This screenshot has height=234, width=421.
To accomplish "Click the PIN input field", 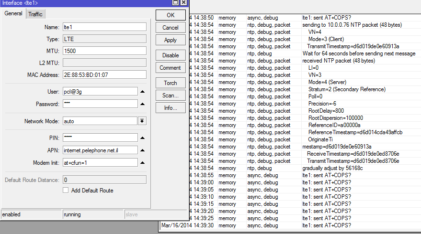I will [x=101, y=138].
